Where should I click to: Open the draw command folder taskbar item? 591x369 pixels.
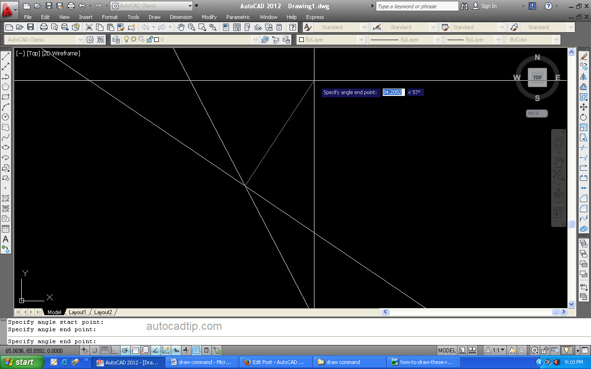pyautogui.click(x=349, y=362)
